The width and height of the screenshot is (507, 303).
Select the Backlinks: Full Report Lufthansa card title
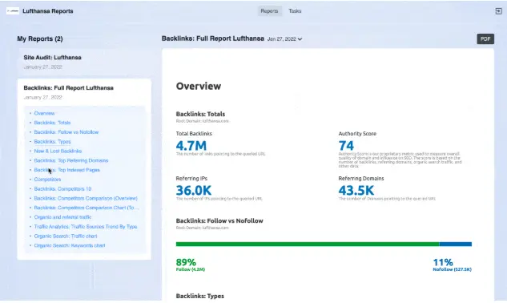click(69, 88)
